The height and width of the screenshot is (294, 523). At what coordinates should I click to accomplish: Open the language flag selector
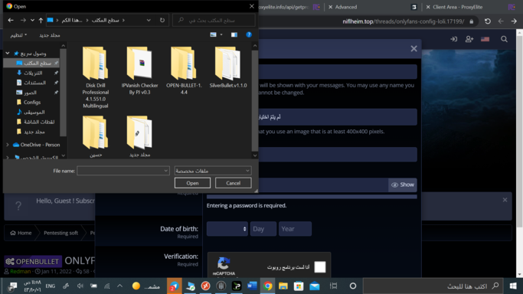(x=485, y=39)
